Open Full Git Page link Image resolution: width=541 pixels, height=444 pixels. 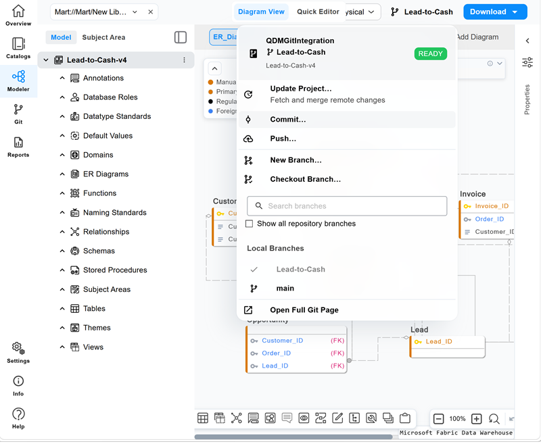pyautogui.click(x=304, y=310)
